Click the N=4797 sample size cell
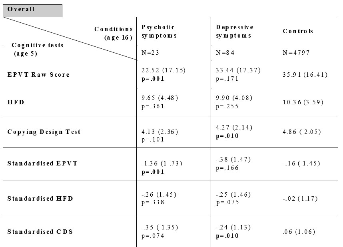 [296, 52]
